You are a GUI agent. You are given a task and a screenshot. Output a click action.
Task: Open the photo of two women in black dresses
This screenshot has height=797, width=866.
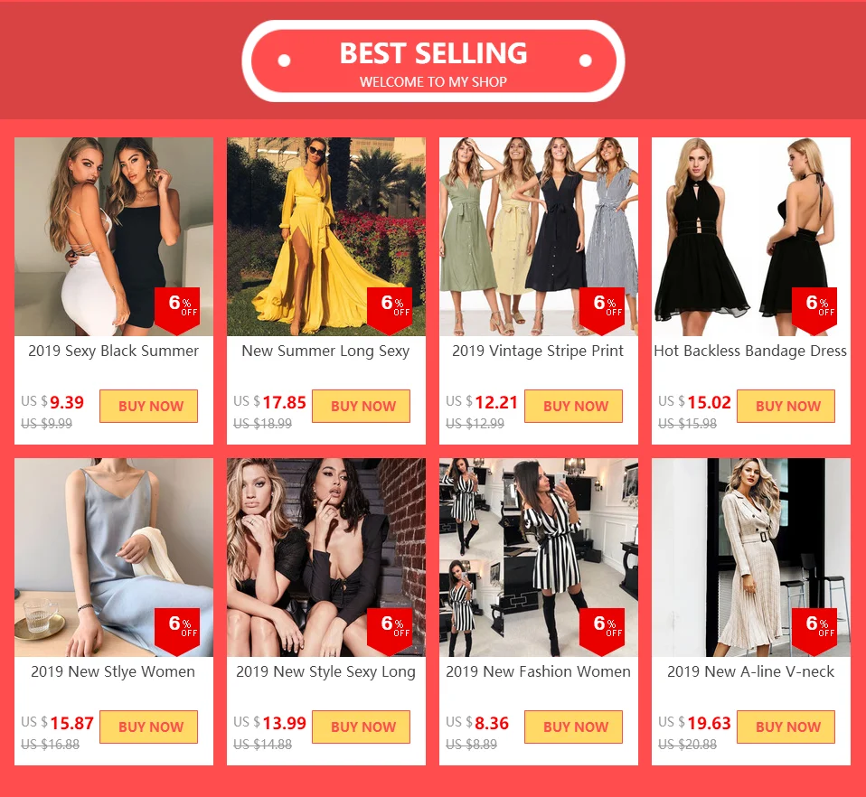(x=325, y=558)
